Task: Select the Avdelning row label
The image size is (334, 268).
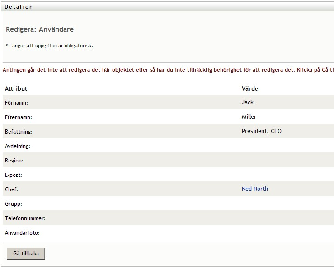Action: [18, 146]
